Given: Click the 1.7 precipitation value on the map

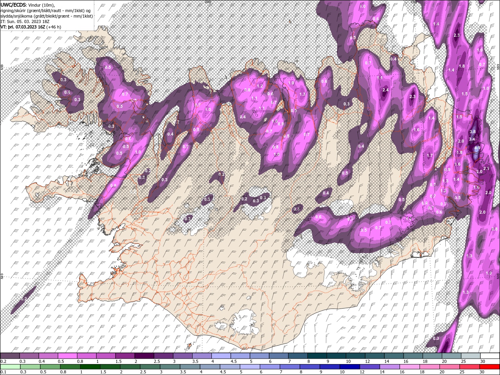Looking at the screenshot, I should click(x=430, y=155).
